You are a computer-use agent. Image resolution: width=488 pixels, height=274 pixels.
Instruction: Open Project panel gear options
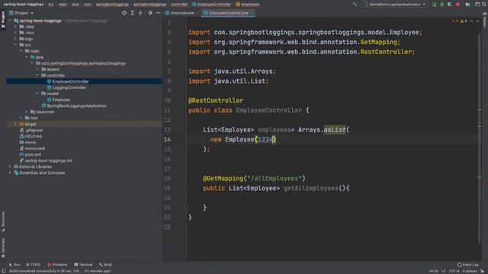coord(150,13)
